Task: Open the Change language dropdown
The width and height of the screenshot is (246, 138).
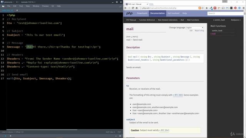Action: 195,28
